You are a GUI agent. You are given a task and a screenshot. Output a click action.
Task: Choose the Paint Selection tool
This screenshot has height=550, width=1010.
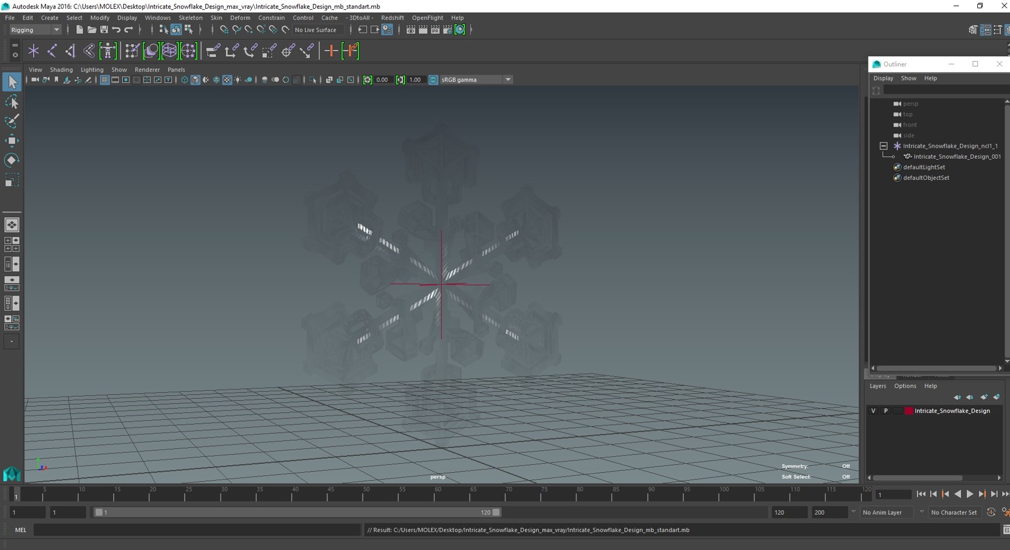tap(12, 121)
